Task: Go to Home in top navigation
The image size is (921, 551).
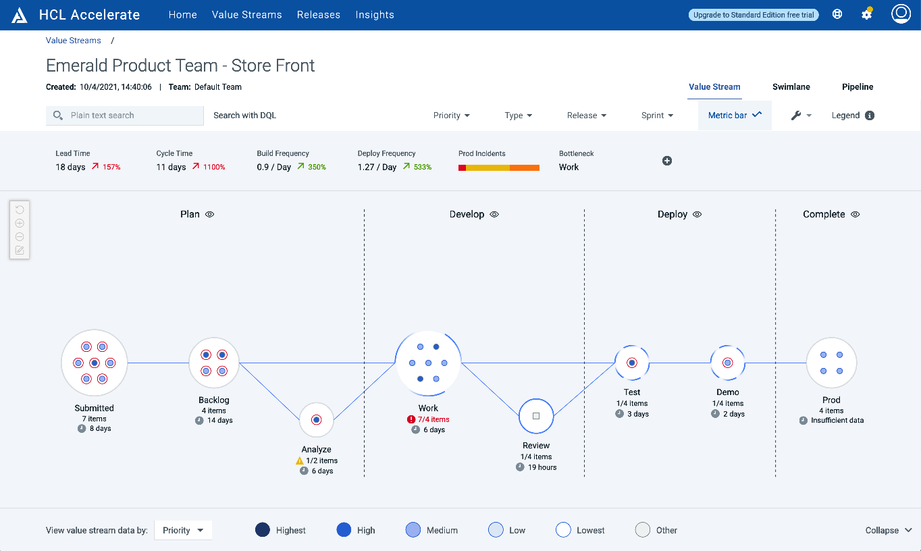Action: click(x=182, y=14)
